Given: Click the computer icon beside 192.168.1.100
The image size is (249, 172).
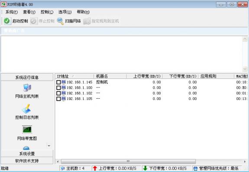Looking at the screenshot, I should pyautogui.click(x=64, y=88).
